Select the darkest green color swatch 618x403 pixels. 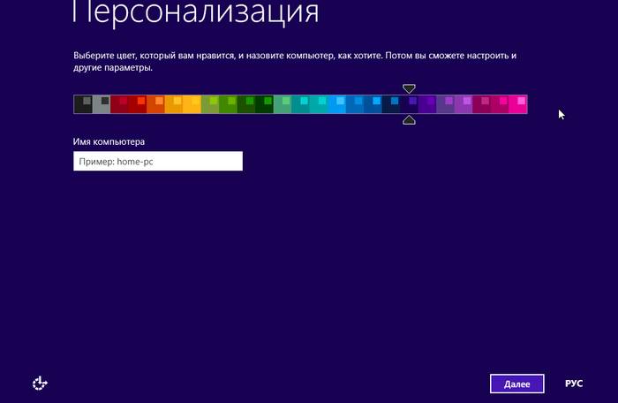(x=264, y=104)
